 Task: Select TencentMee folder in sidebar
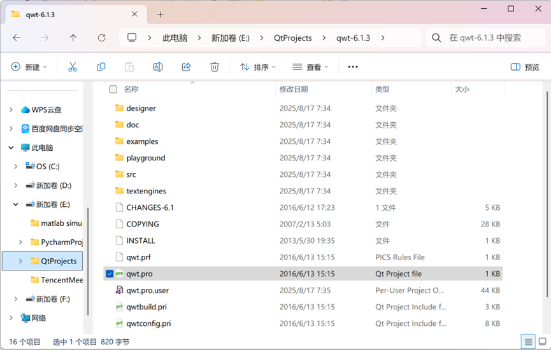(x=57, y=280)
